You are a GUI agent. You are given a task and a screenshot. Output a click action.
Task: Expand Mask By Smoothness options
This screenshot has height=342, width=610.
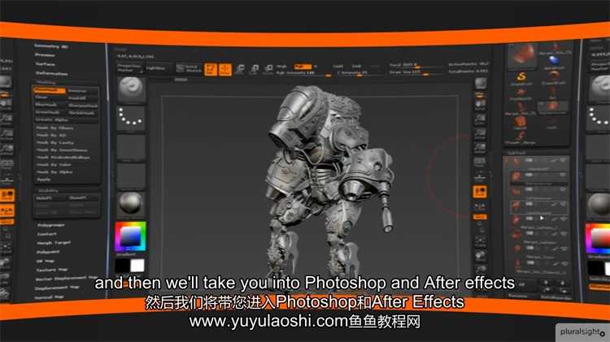(x=62, y=150)
